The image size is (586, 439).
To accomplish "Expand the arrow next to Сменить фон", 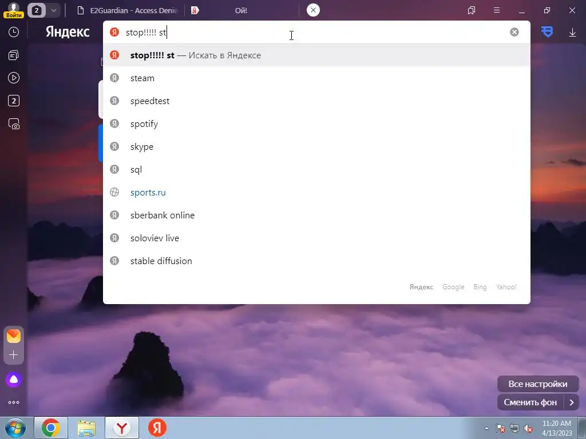I will pyautogui.click(x=572, y=402).
